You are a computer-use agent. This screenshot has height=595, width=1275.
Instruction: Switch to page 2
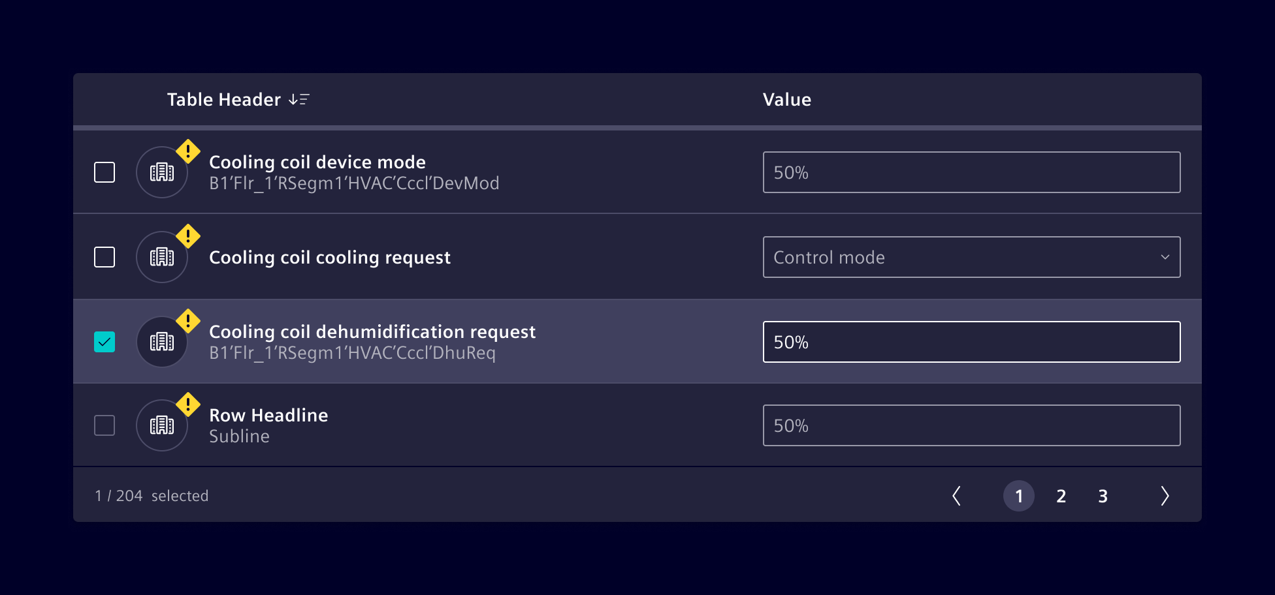pyautogui.click(x=1061, y=496)
